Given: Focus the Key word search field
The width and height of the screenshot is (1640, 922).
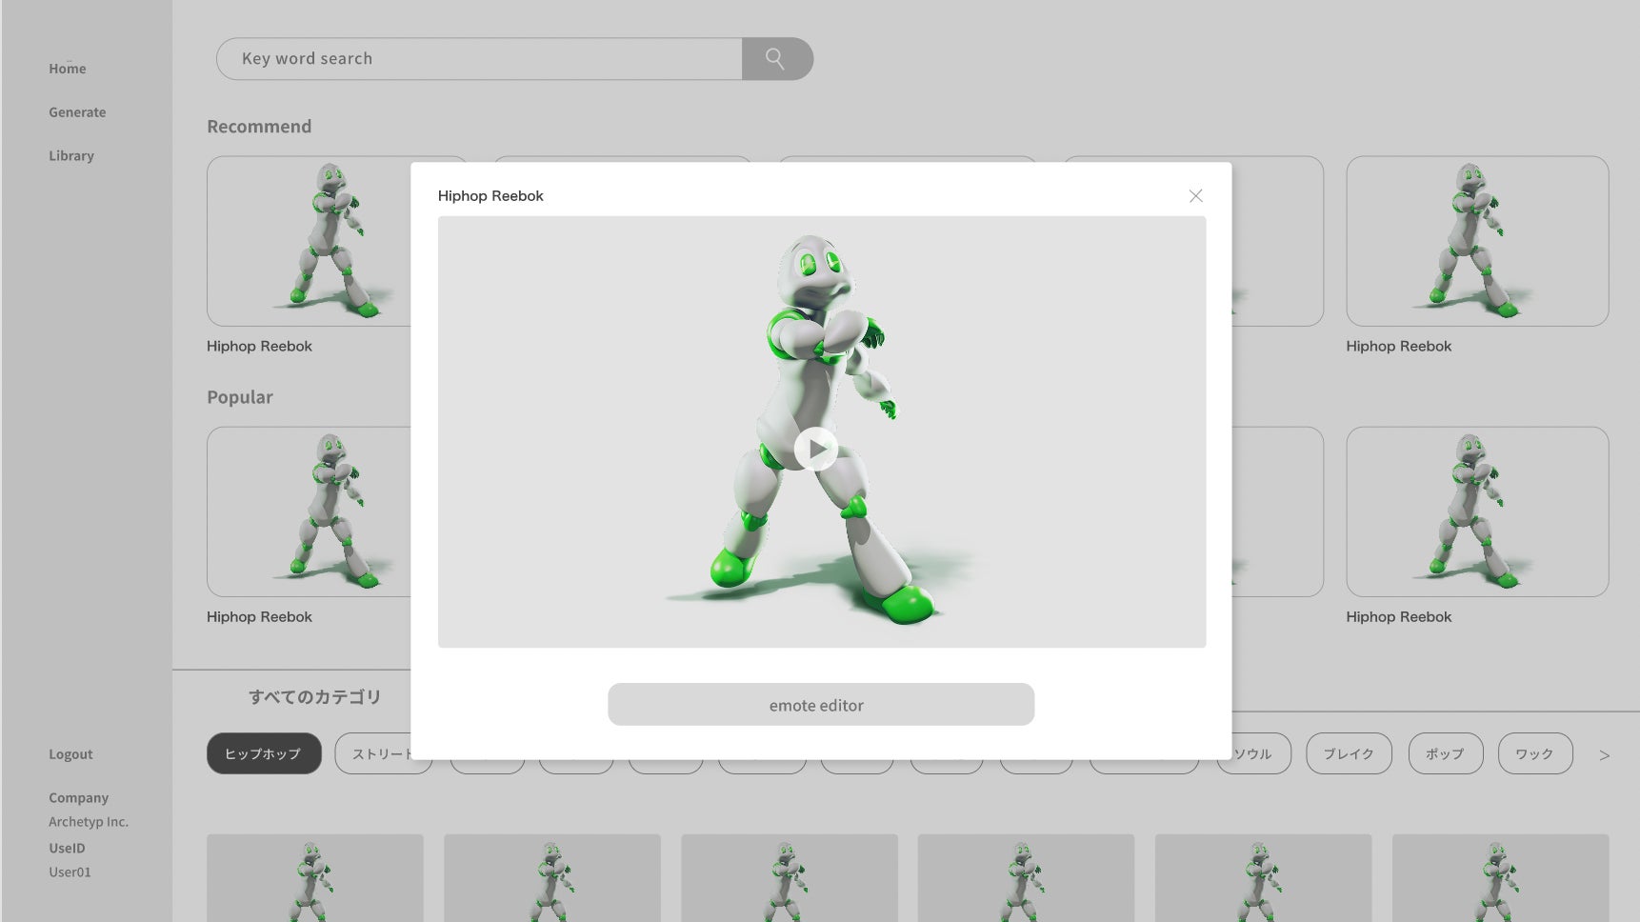Looking at the screenshot, I should tap(479, 59).
